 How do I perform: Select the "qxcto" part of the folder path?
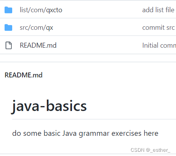(x=54, y=10)
